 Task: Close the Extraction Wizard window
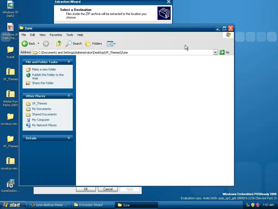(x=169, y=2)
